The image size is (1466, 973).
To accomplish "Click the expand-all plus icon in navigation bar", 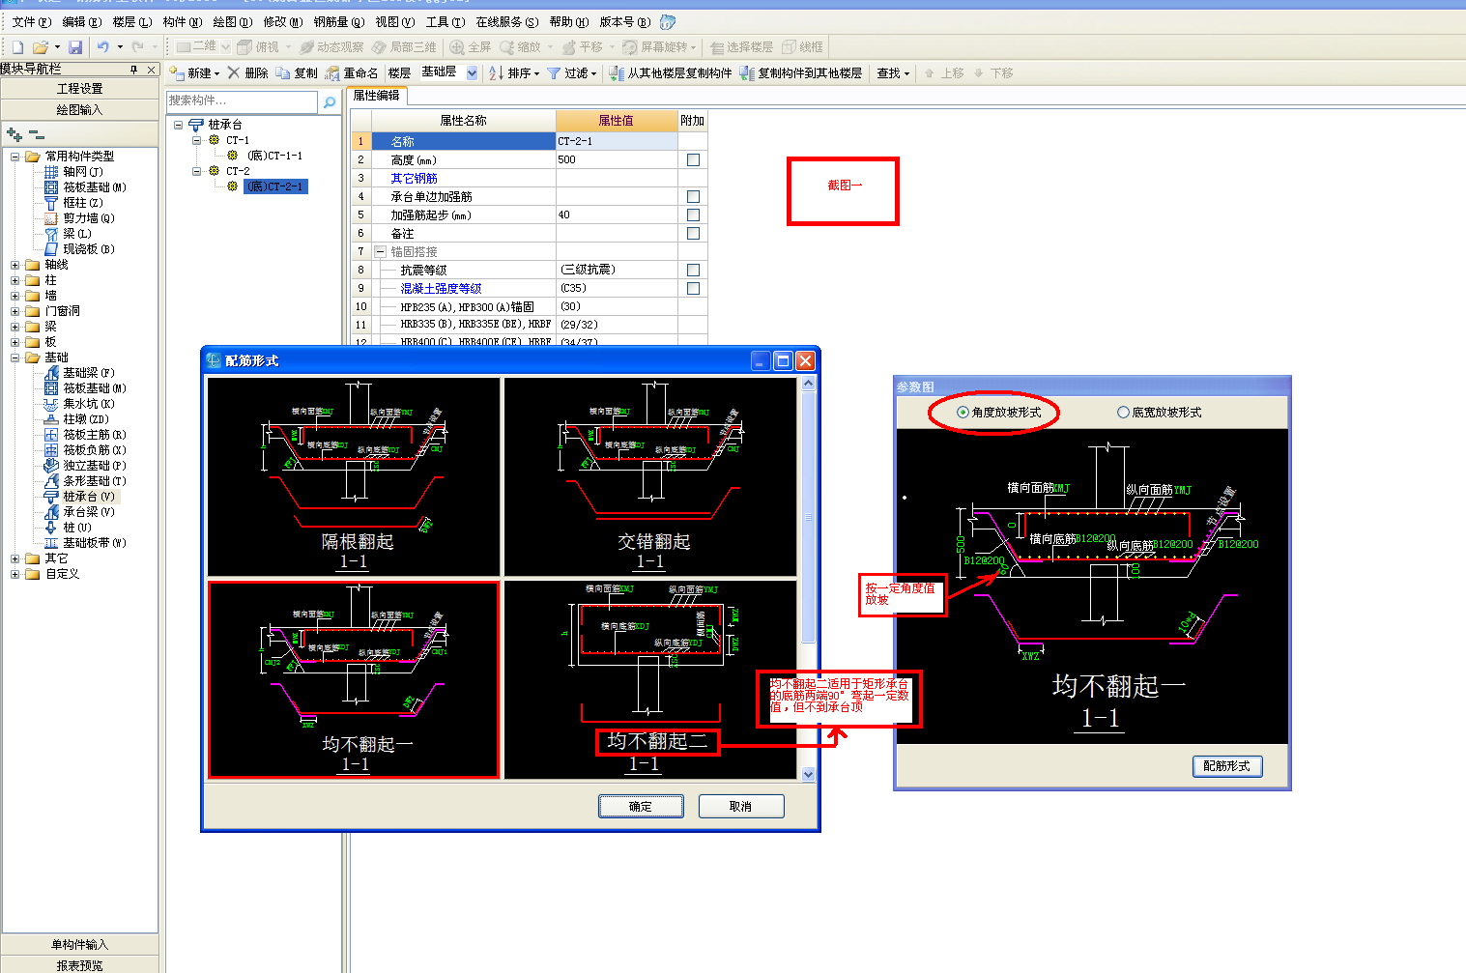I will tap(14, 134).
